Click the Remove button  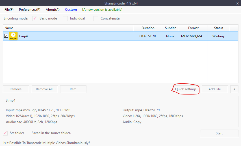tap(16, 89)
